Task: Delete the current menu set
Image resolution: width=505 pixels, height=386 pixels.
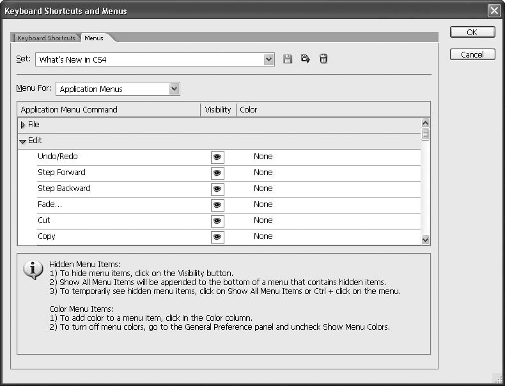Action: 323,59
